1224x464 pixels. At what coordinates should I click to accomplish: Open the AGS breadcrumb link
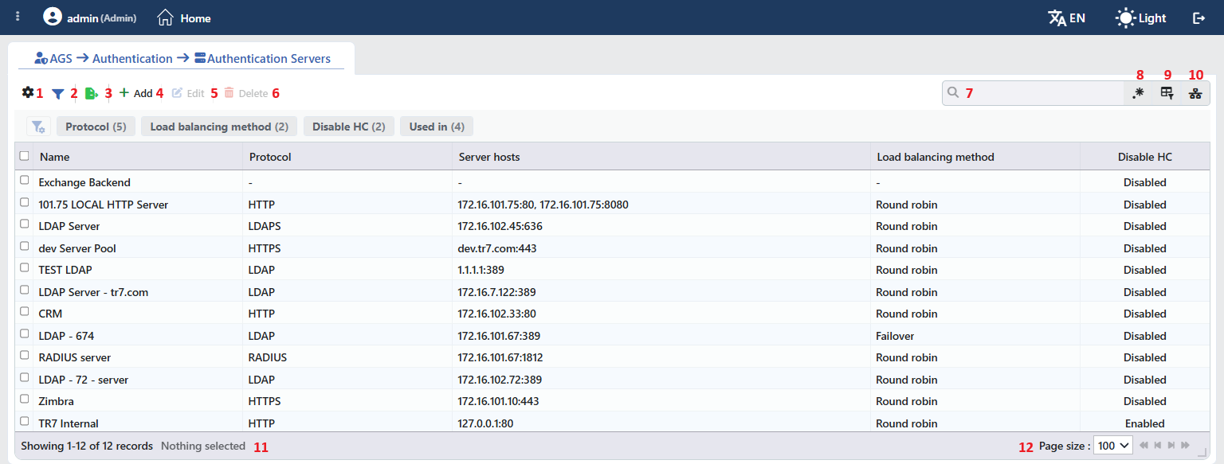[61, 59]
